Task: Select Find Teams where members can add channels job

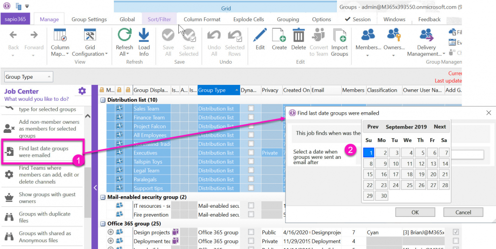Action: tap(42, 175)
